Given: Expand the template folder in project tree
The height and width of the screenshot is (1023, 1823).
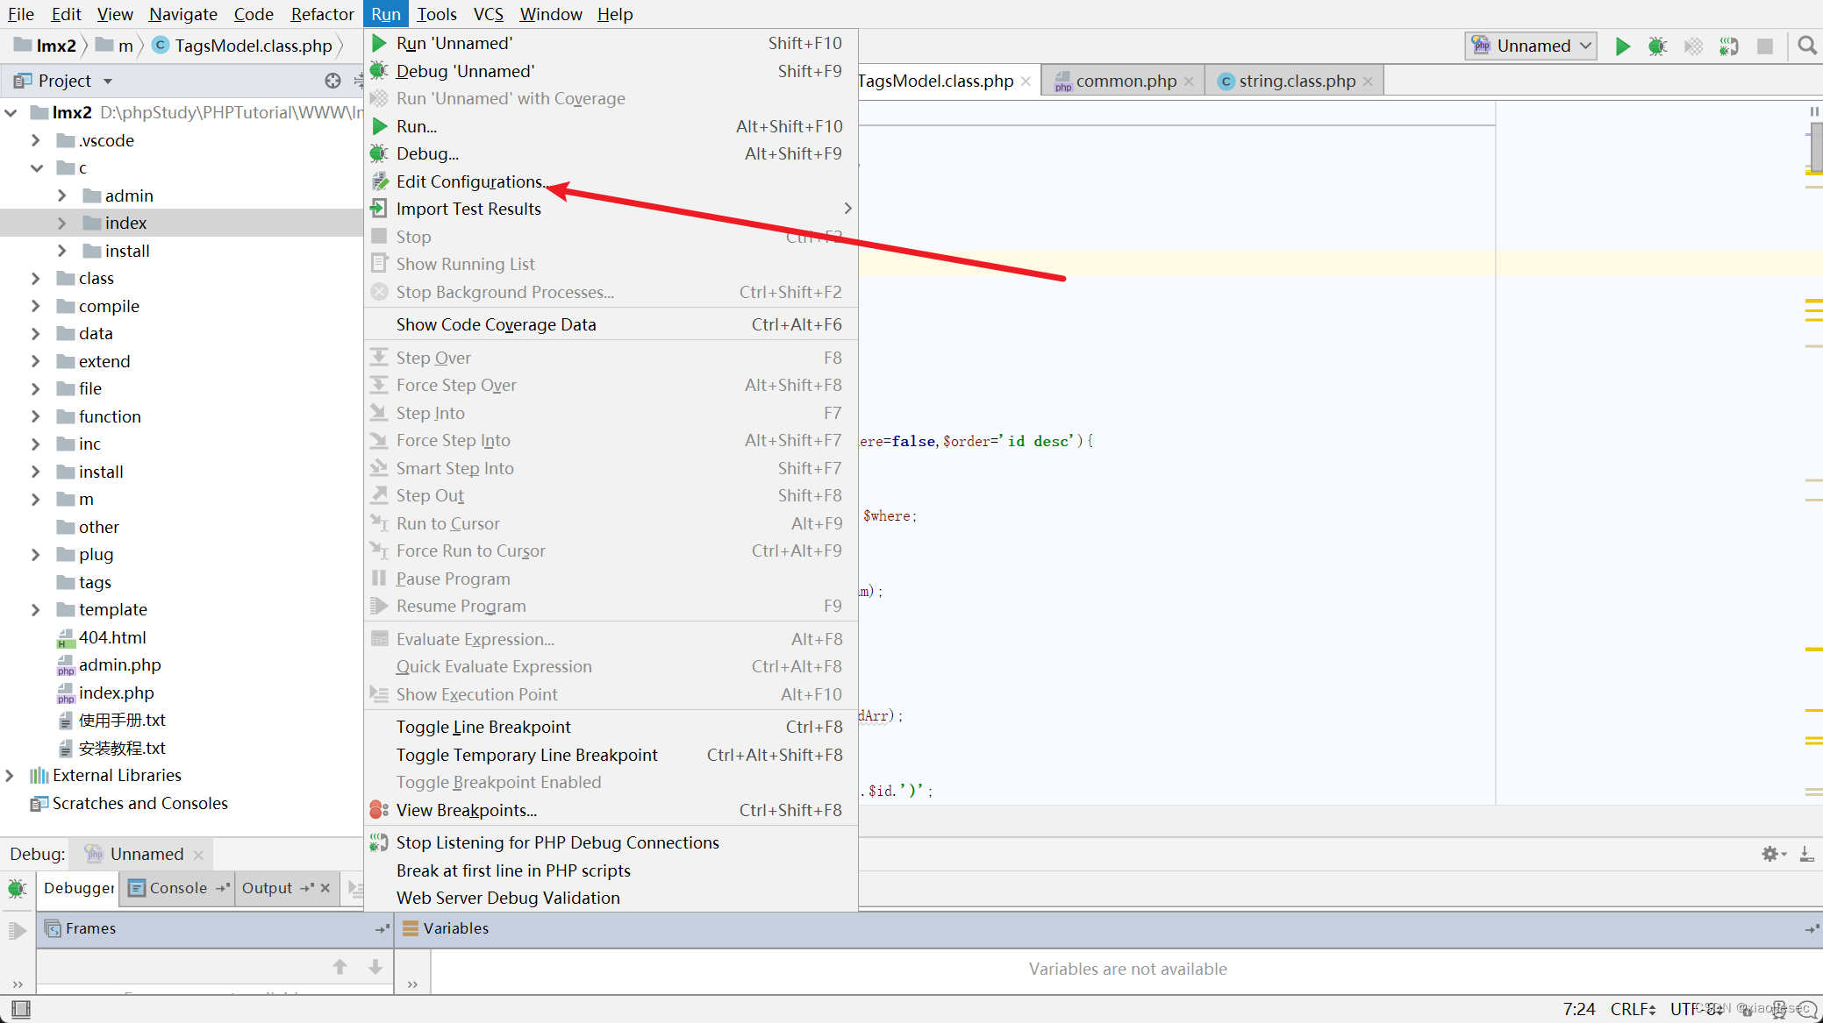Looking at the screenshot, I should point(35,609).
